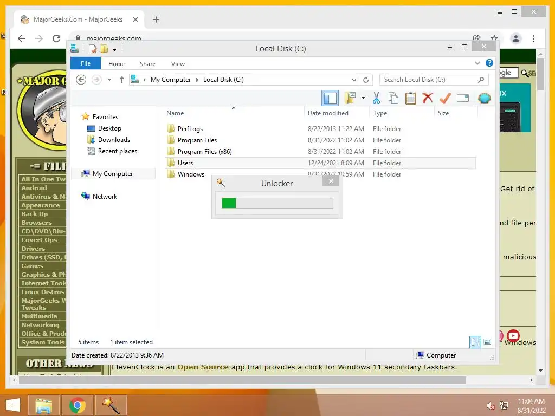Select the Users folder row
The height and width of the screenshot is (416, 555).
click(x=320, y=162)
